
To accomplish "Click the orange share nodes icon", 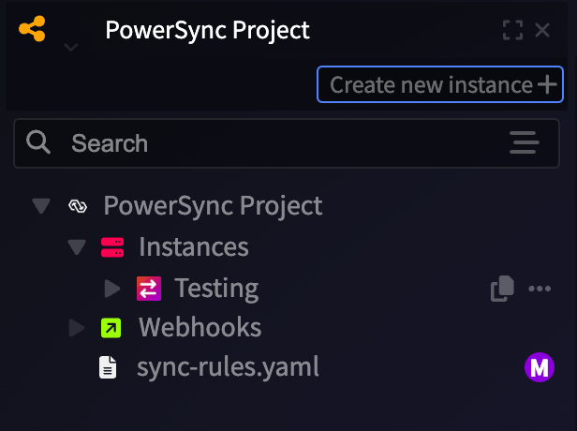I will [x=33, y=29].
